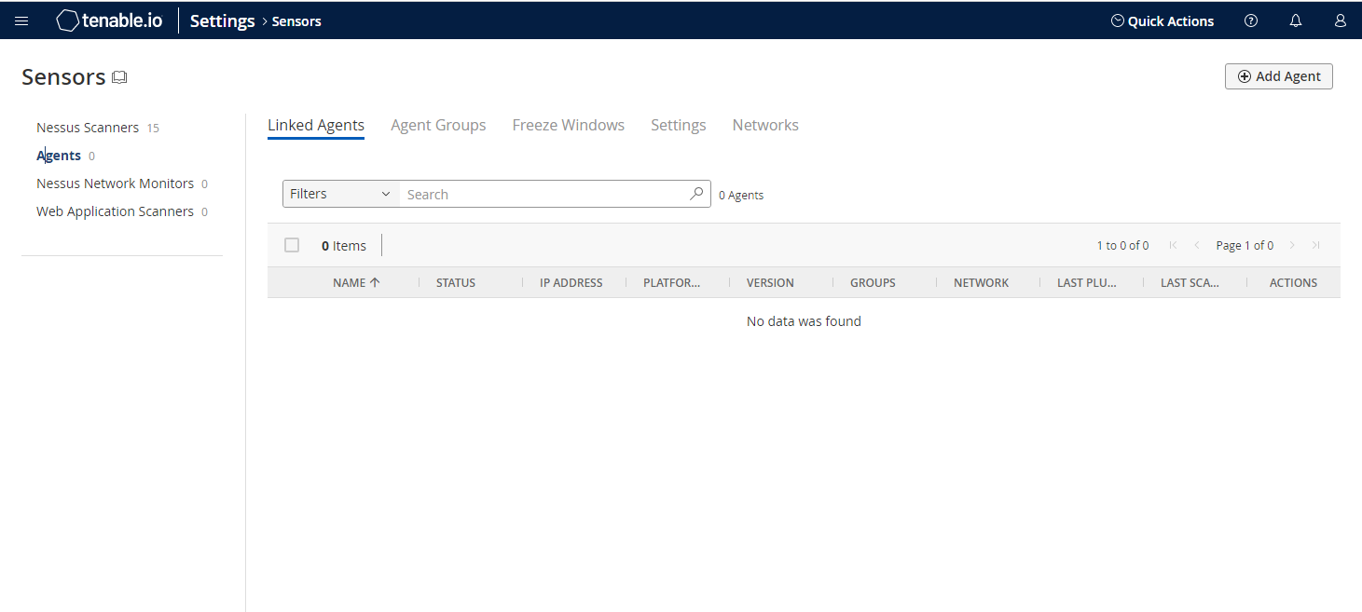
Task: Click the Sensors page heading
Action: (x=63, y=76)
